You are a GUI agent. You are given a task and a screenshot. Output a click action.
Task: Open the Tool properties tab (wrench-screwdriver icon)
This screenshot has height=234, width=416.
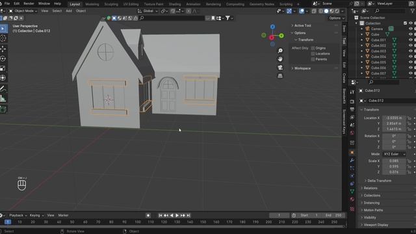(352, 92)
